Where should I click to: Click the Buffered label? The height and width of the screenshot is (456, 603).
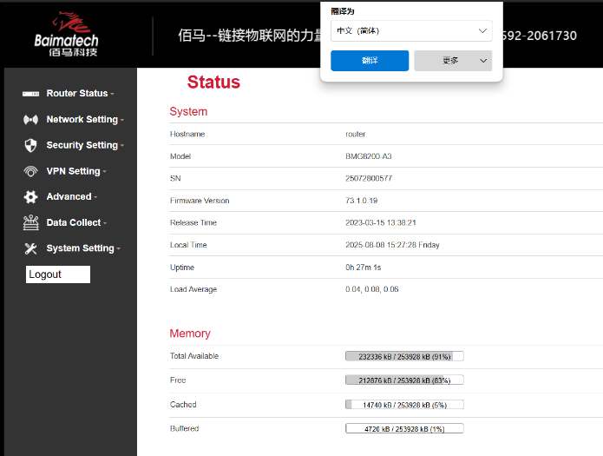(x=184, y=428)
